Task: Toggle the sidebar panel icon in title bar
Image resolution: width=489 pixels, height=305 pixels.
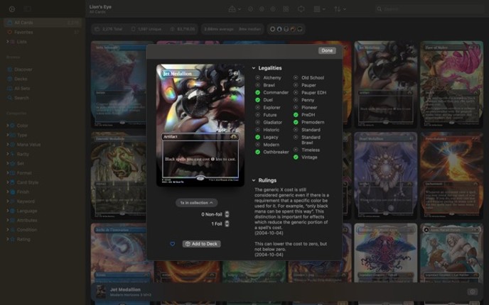Action: (28, 9)
